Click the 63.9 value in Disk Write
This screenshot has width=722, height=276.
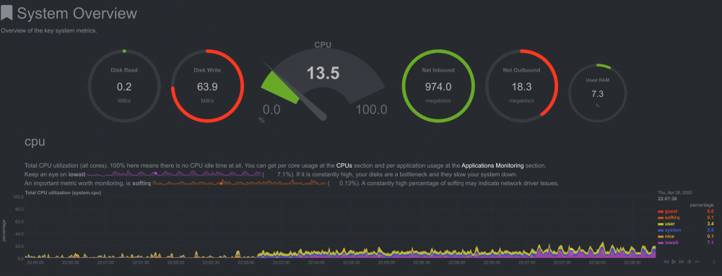tap(207, 86)
